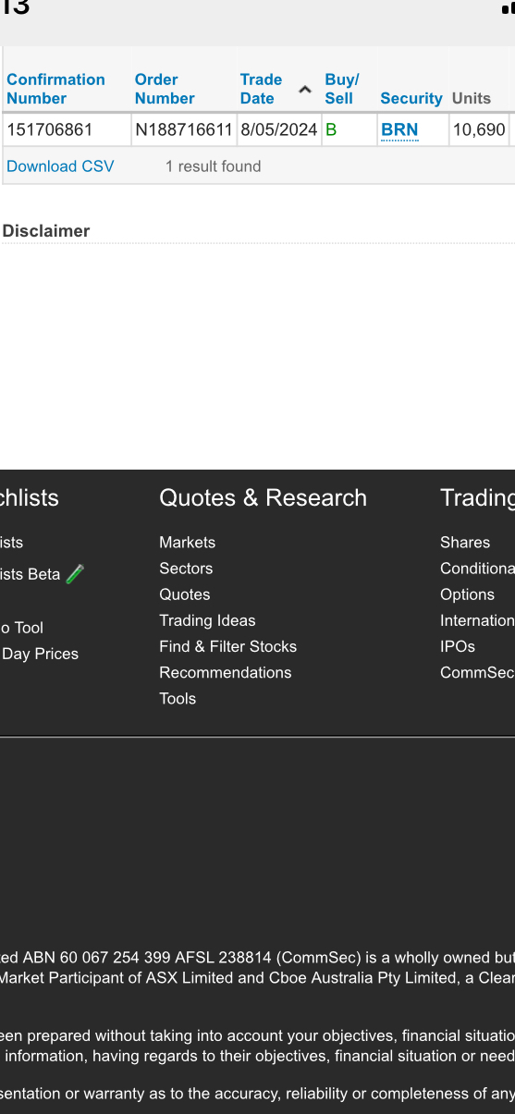Sort by Order Number column header

click(165, 89)
